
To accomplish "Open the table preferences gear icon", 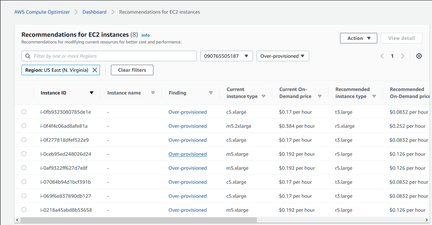I will coord(419,56).
